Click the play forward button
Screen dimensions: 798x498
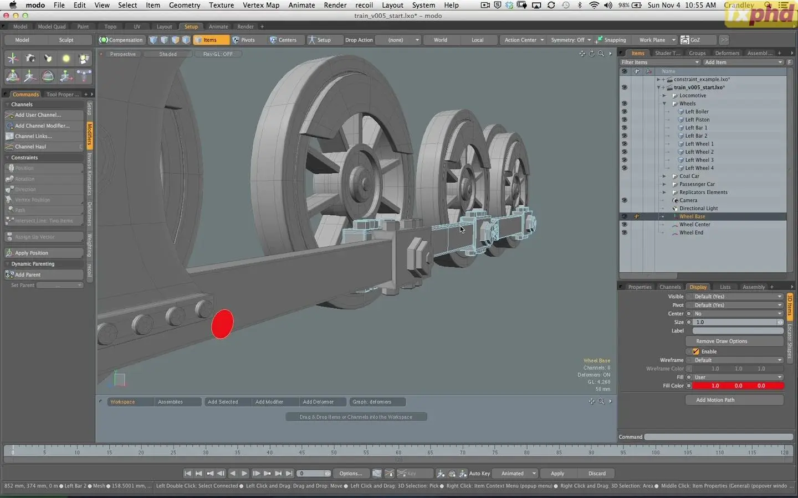pos(244,473)
